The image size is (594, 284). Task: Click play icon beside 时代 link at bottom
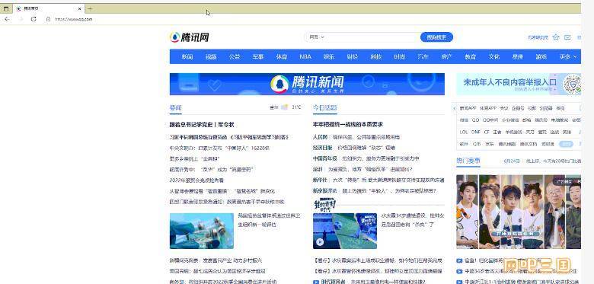pyautogui.click(x=316, y=282)
